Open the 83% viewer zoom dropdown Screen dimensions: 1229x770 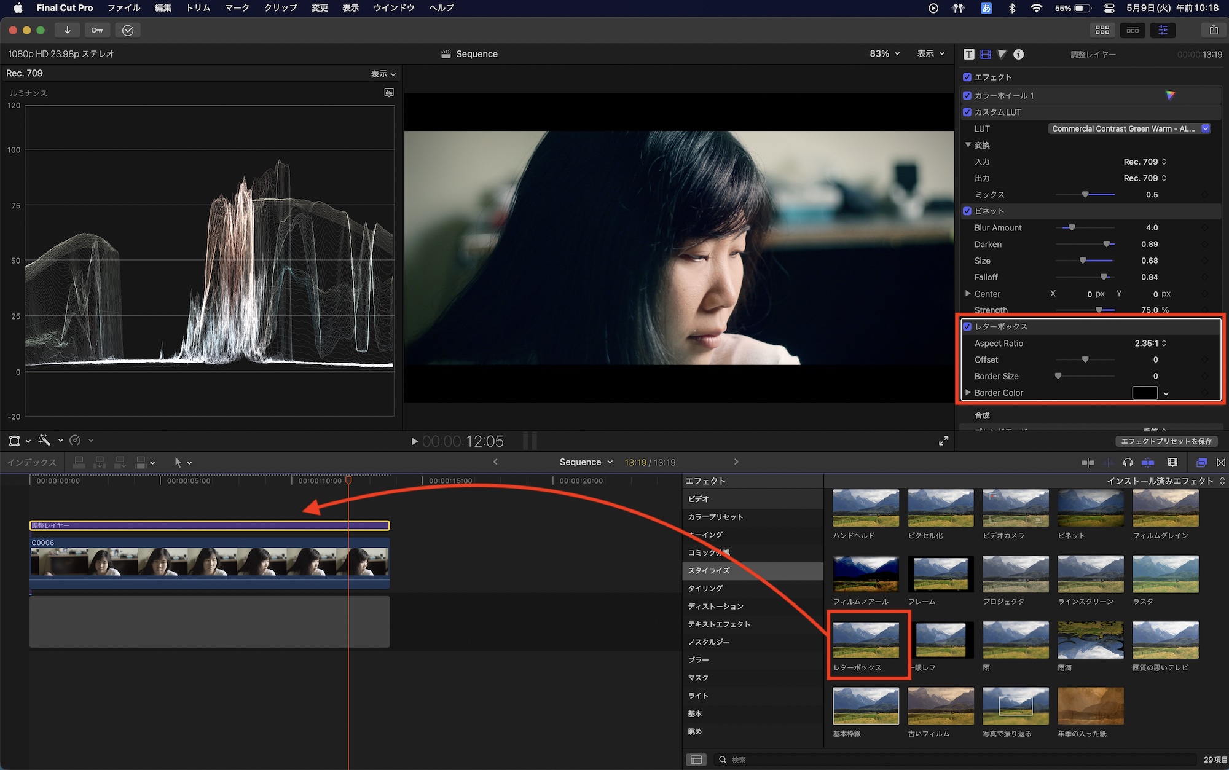click(x=884, y=54)
